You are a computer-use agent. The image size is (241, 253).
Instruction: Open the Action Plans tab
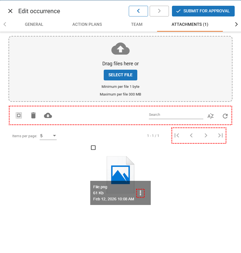pyautogui.click(x=87, y=24)
